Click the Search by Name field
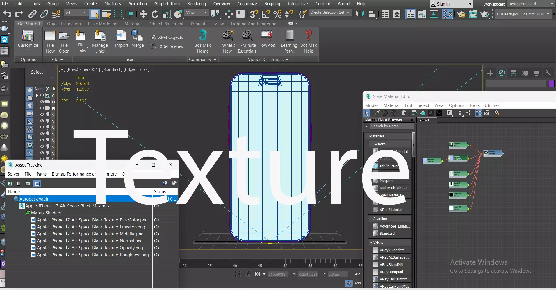The width and height of the screenshot is (556, 290). pyautogui.click(x=391, y=126)
